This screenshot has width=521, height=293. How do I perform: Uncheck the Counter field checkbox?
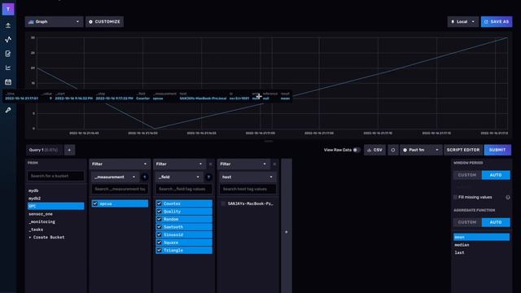pos(160,203)
